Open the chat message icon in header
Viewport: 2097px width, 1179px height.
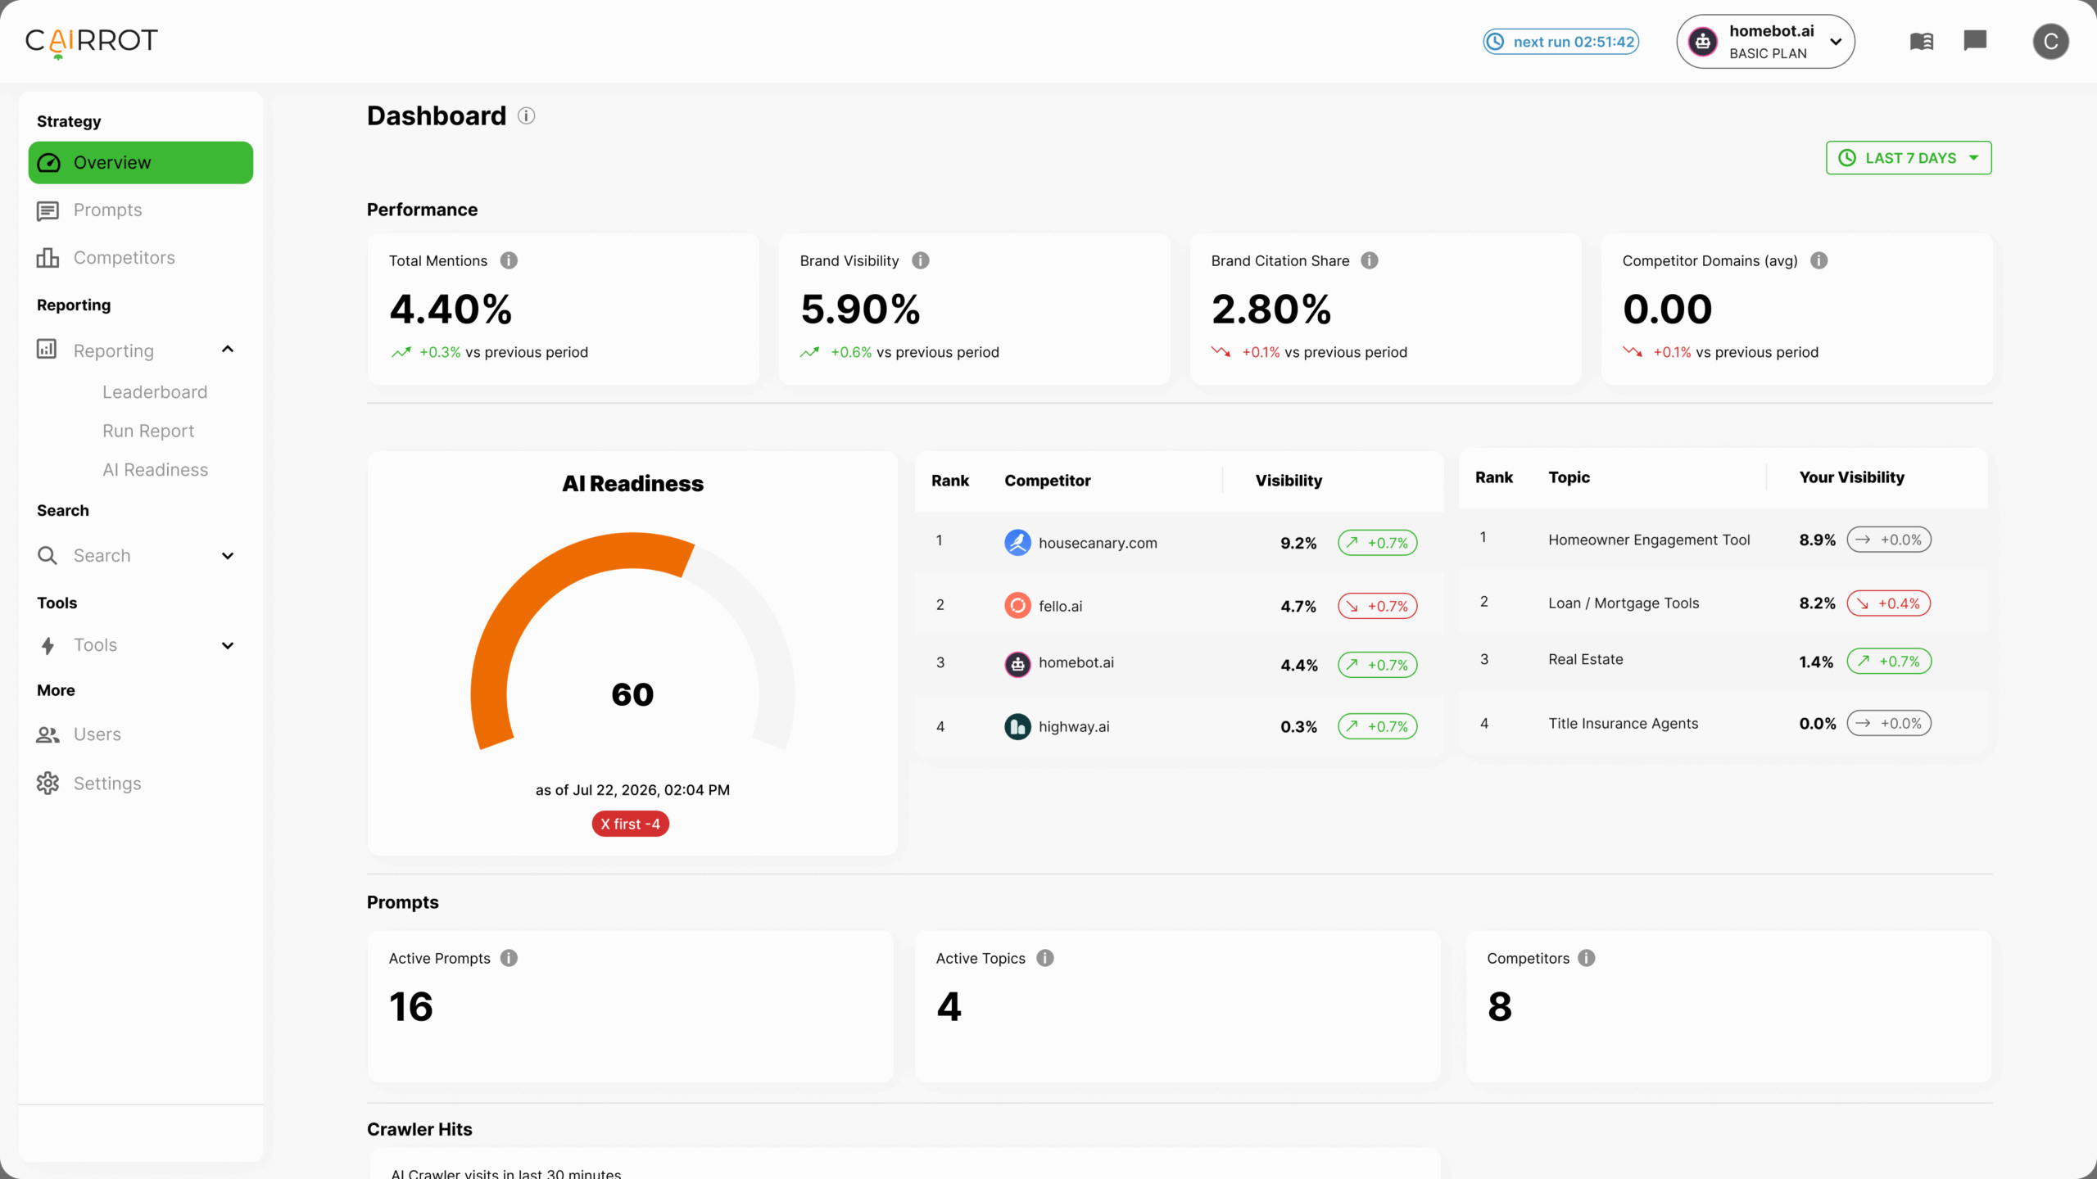tap(1975, 40)
